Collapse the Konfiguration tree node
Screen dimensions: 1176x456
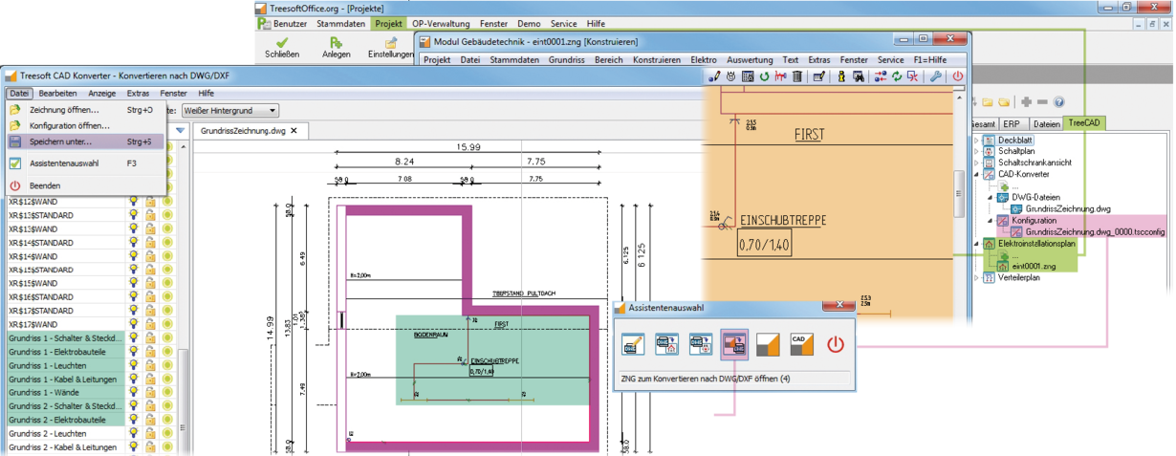(990, 221)
